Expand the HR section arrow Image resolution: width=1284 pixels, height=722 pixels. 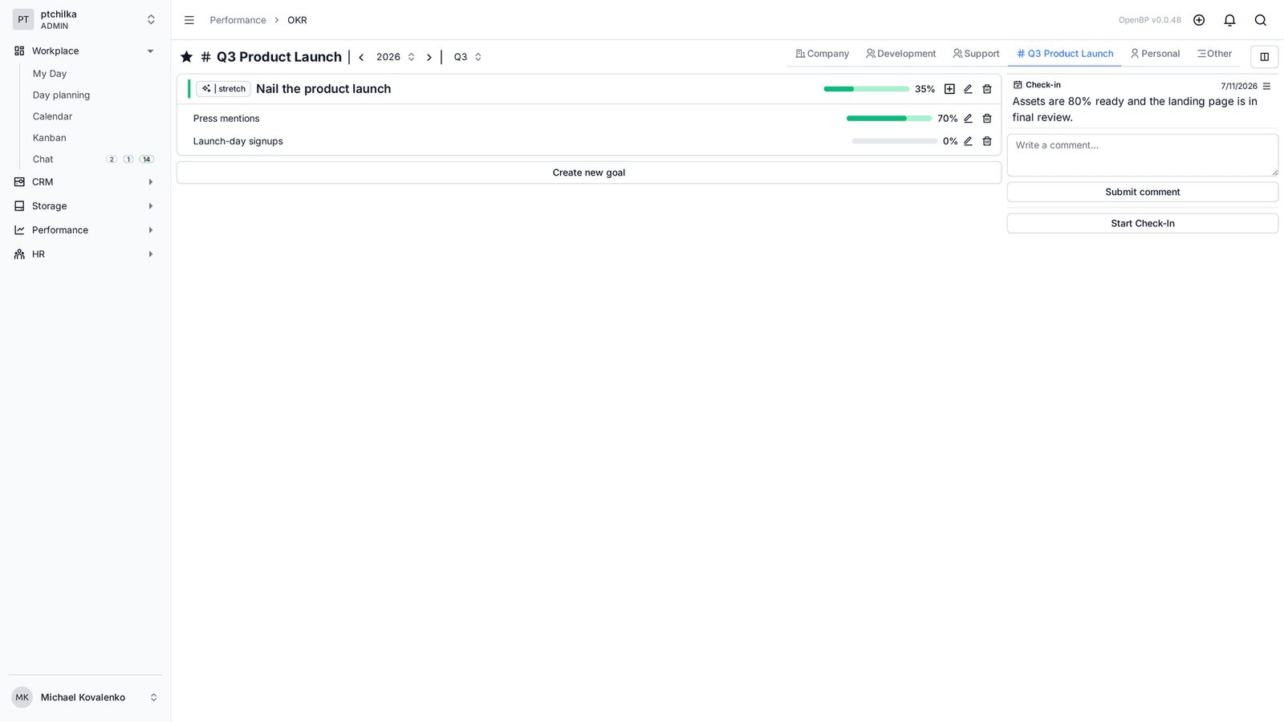[x=150, y=254]
